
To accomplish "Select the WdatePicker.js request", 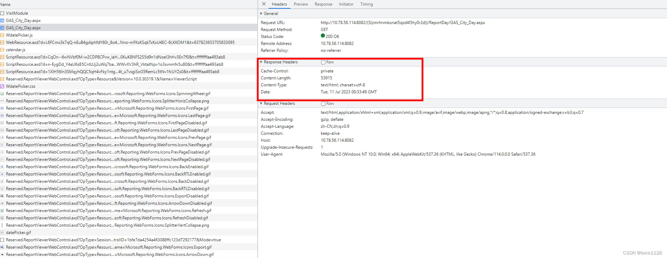I will tap(129, 35).
